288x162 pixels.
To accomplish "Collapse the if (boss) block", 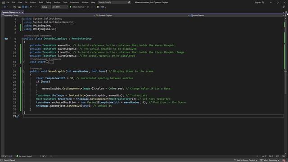I will [x=22, y=81].
